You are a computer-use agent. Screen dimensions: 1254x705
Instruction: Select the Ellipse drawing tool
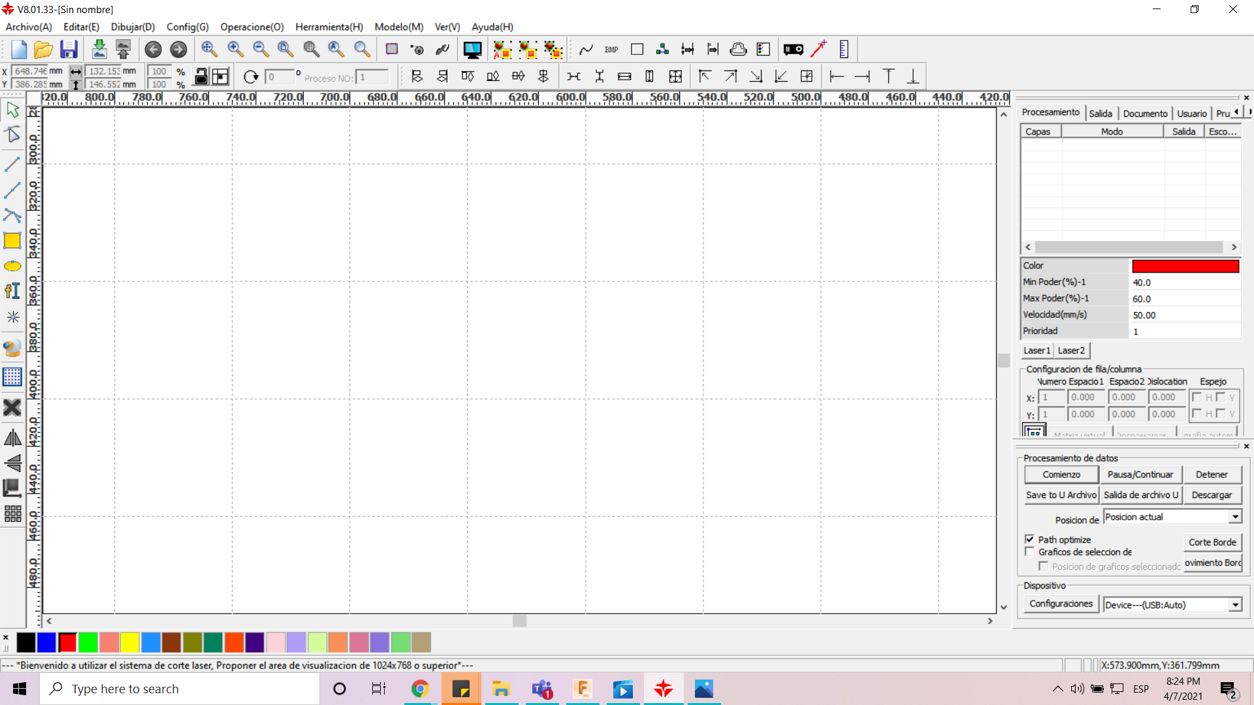[12, 266]
